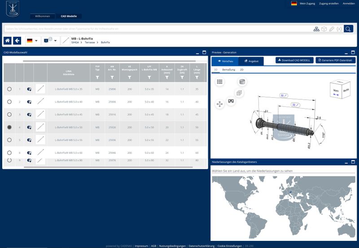Viewport: 359px width, 248px height.
Task: Choose the L-BohrFix MB 5.0 x 60 radio button
Action: [x=9, y=153]
